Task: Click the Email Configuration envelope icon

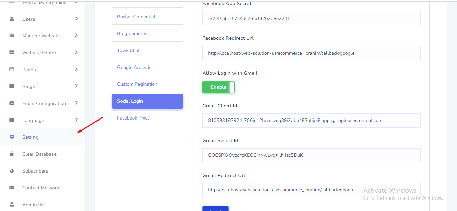Action: [x=12, y=103]
